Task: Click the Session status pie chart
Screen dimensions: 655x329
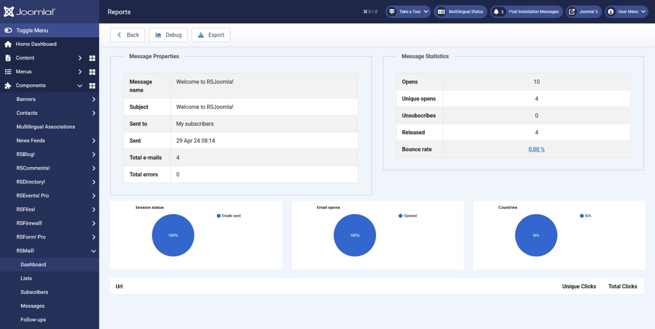Action: (x=173, y=236)
